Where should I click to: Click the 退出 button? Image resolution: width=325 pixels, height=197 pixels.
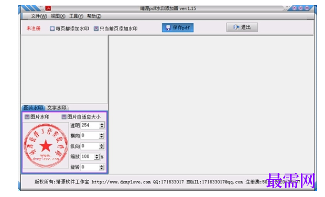(242, 27)
